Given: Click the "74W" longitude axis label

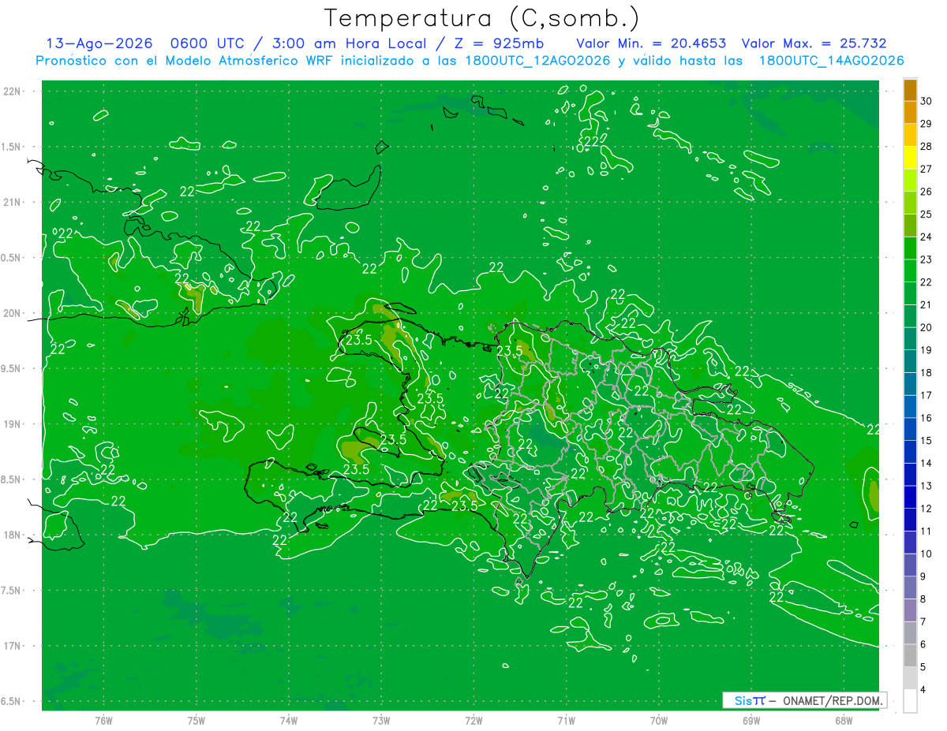Looking at the screenshot, I should [289, 721].
